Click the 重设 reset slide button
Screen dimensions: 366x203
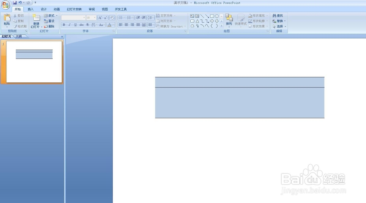(x=49, y=21)
